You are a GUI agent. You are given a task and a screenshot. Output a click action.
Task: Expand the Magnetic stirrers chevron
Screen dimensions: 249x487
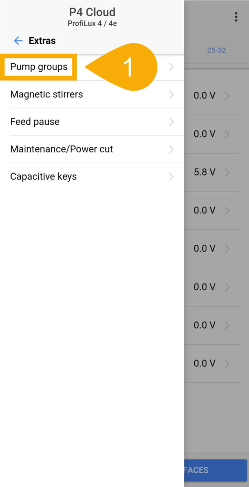point(172,95)
